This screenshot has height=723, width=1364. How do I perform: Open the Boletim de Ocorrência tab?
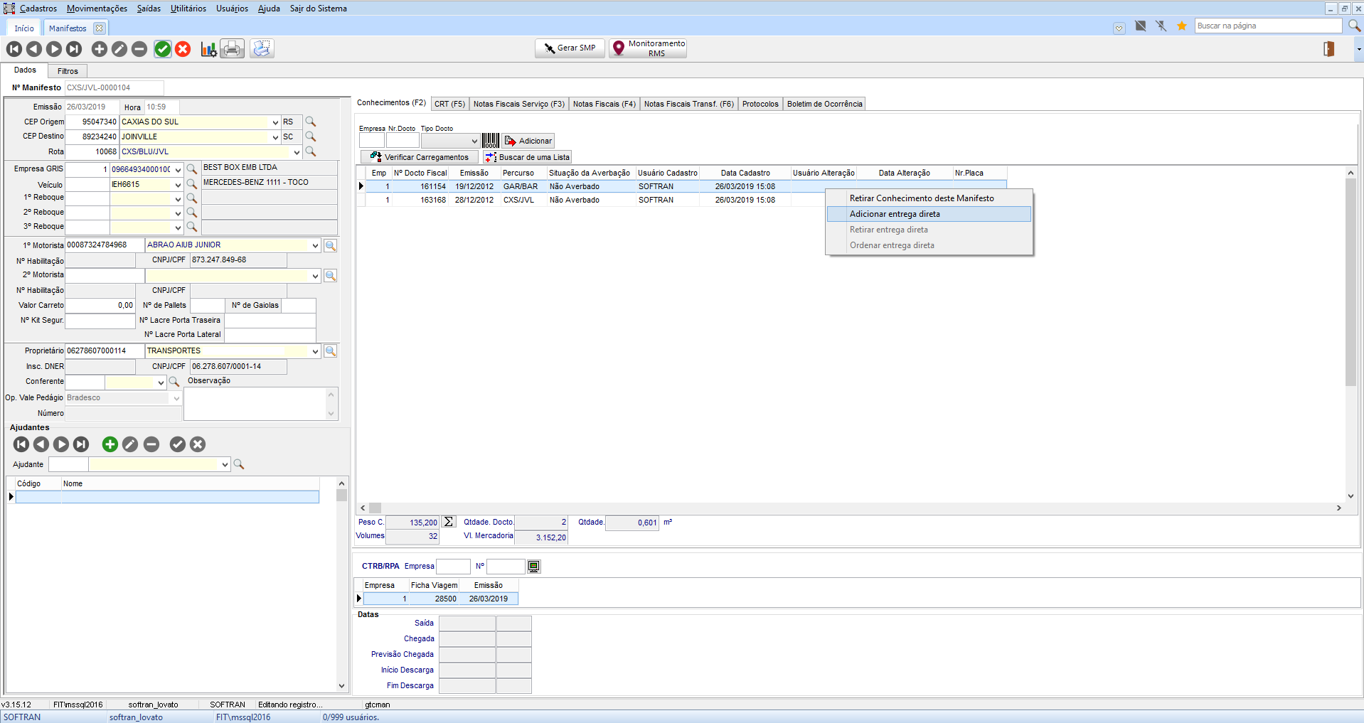[825, 104]
